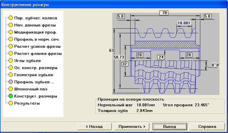Open Профиль зубьев ... step
This screenshot has height=133, width=228.
(34, 82)
